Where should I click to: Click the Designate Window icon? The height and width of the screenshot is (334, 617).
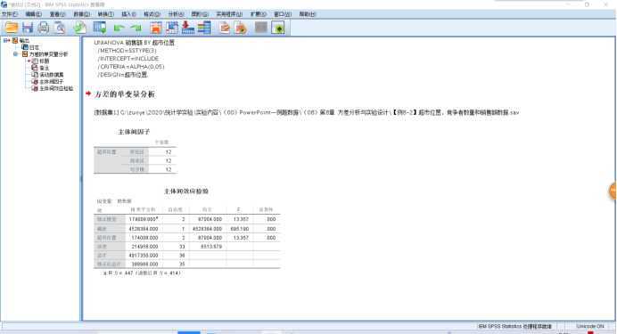click(x=278, y=28)
